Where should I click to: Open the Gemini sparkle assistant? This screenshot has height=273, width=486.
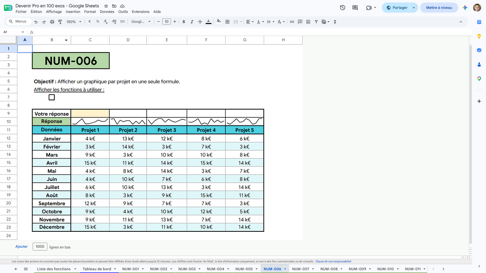coord(465,8)
